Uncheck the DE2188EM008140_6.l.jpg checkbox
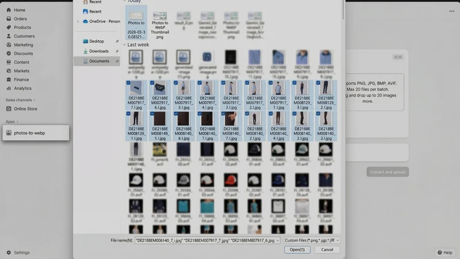The height and width of the screenshot is (259, 460). coord(176,113)
